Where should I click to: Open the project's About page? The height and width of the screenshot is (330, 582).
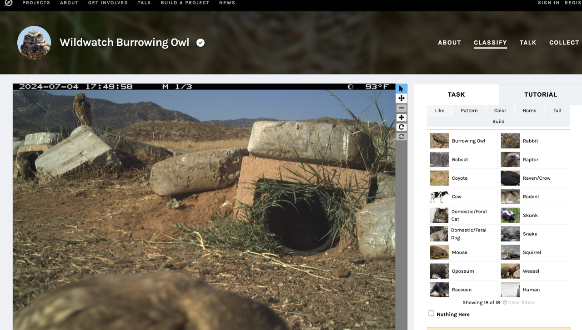point(449,43)
